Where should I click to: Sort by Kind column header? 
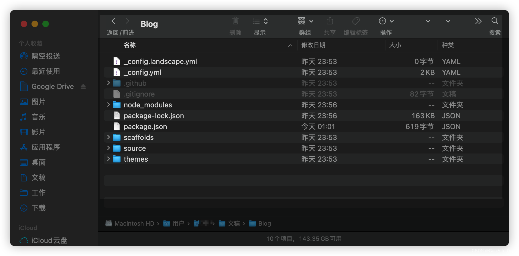(448, 45)
